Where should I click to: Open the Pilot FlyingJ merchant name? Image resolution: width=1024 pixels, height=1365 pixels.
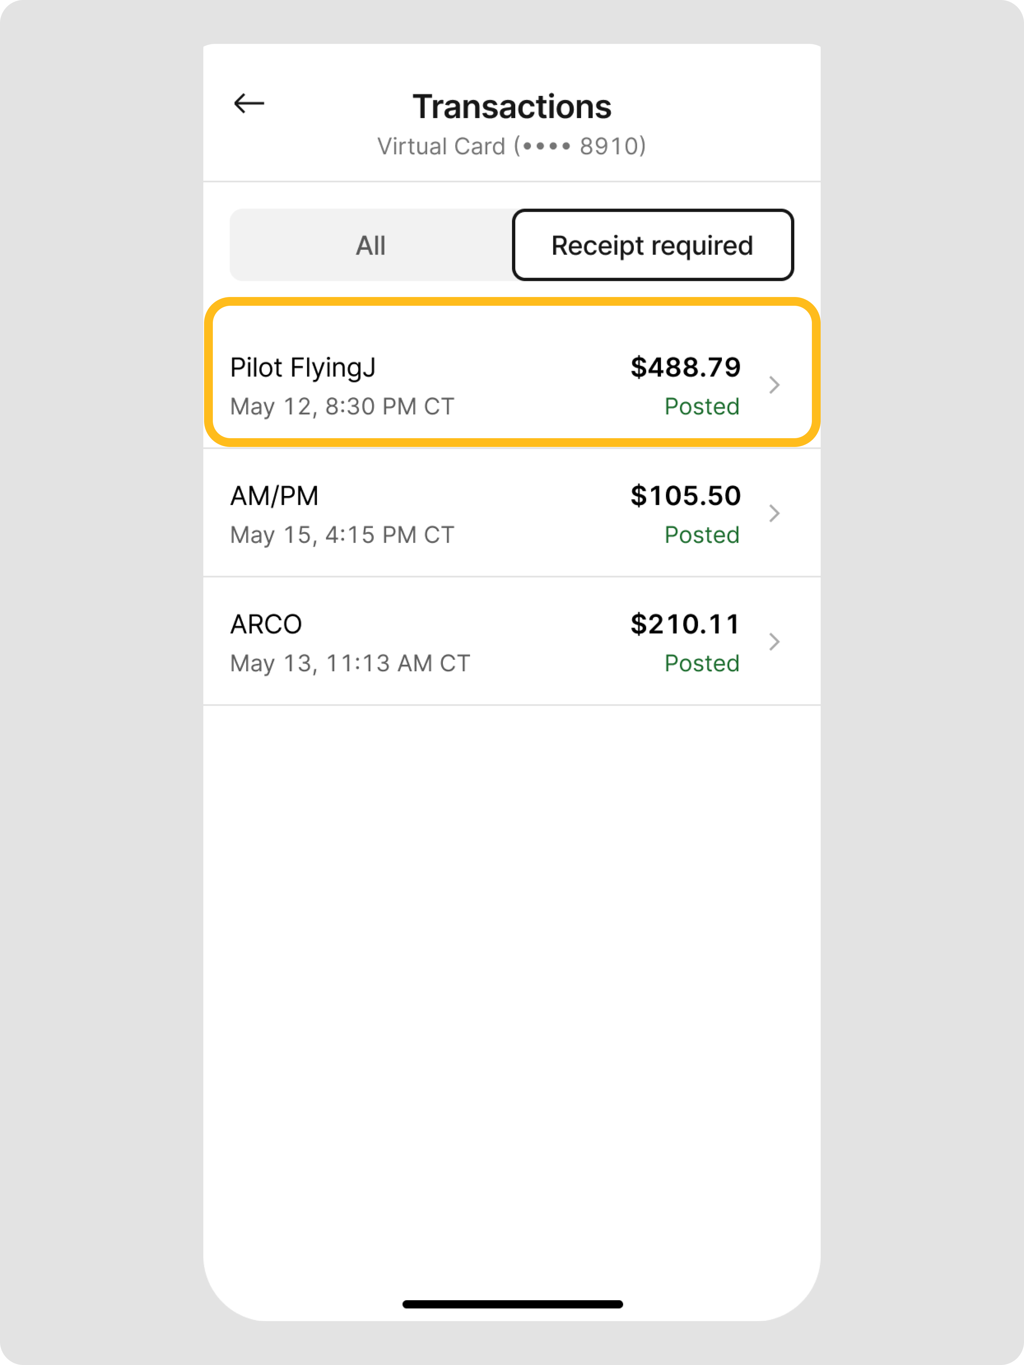point(303,368)
